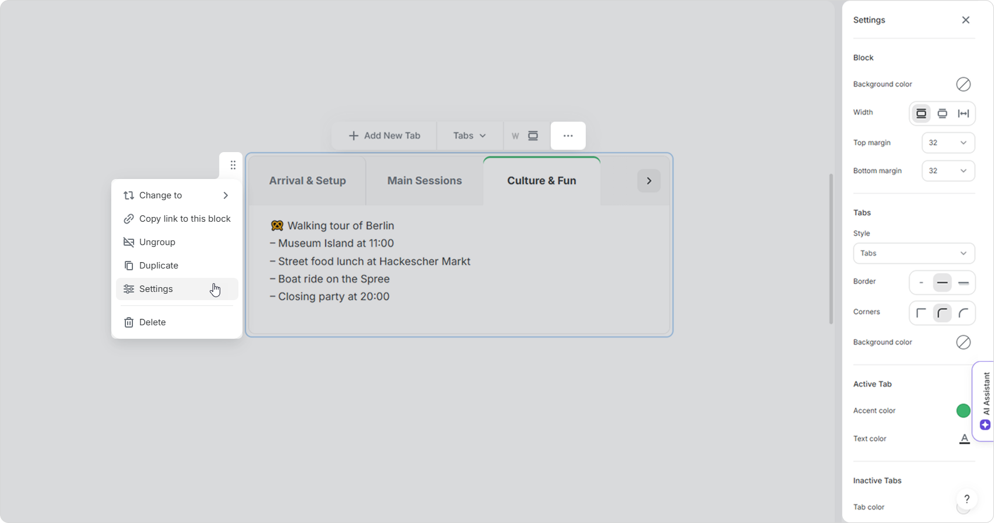Choose the square corners option
Screen dimensions: 994x523
(x=921, y=314)
